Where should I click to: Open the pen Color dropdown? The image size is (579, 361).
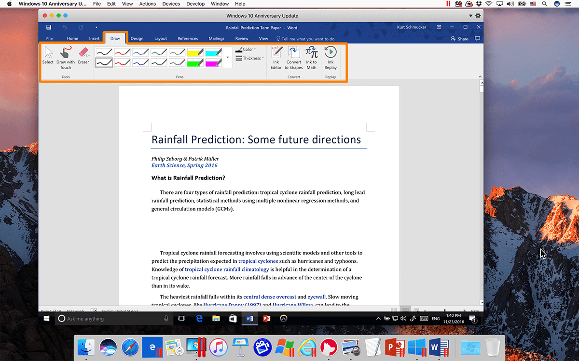click(x=246, y=49)
